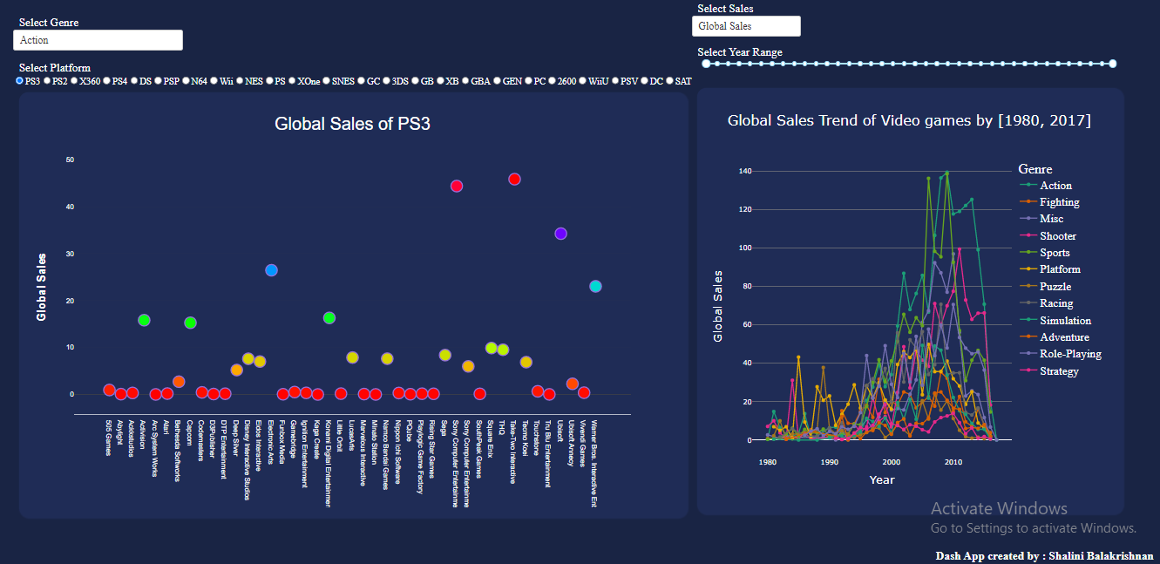This screenshot has height=564, width=1160.
Task: Click the Electronic Arts blue scatter point
Action: [271, 270]
